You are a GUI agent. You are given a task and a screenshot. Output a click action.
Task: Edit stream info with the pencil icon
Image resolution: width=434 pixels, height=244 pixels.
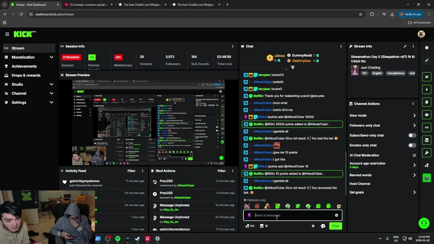tap(405, 46)
